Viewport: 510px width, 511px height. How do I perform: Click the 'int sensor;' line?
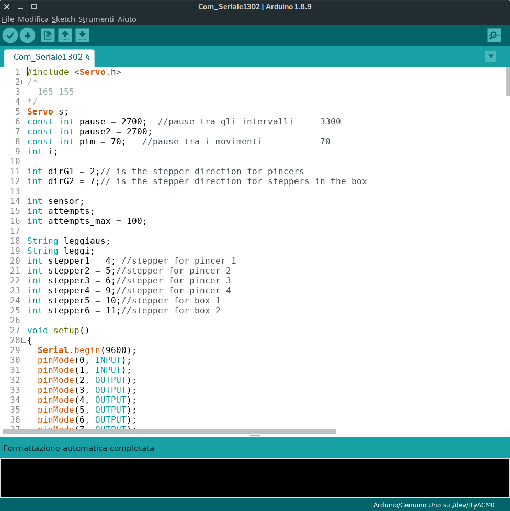point(56,201)
